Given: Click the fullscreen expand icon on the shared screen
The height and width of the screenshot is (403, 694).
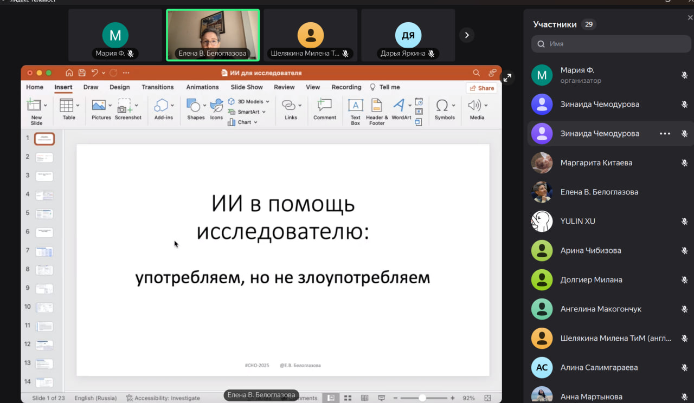Looking at the screenshot, I should click(x=507, y=78).
